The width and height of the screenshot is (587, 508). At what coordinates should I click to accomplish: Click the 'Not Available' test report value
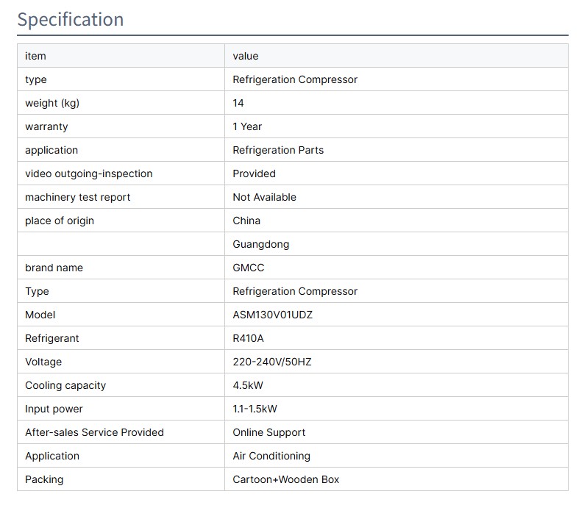tap(264, 197)
